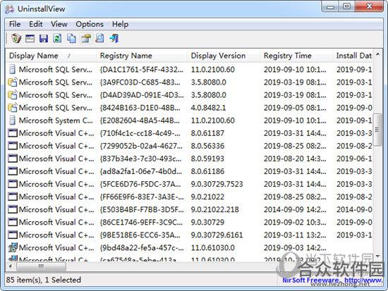Image resolution: width=388 pixels, height=291 pixels.
Task: Refresh the list with the green refresh icon
Action: (x=57, y=39)
